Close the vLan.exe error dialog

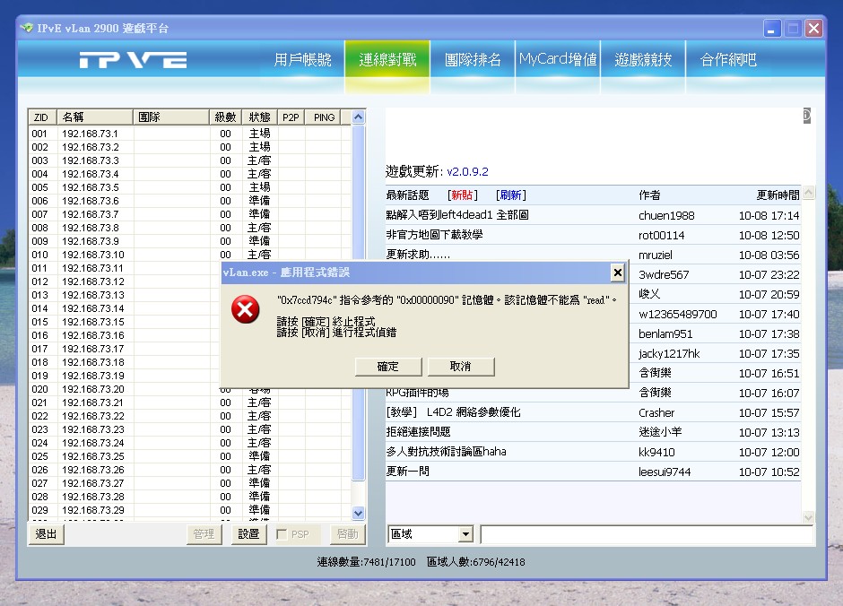[618, 273]
